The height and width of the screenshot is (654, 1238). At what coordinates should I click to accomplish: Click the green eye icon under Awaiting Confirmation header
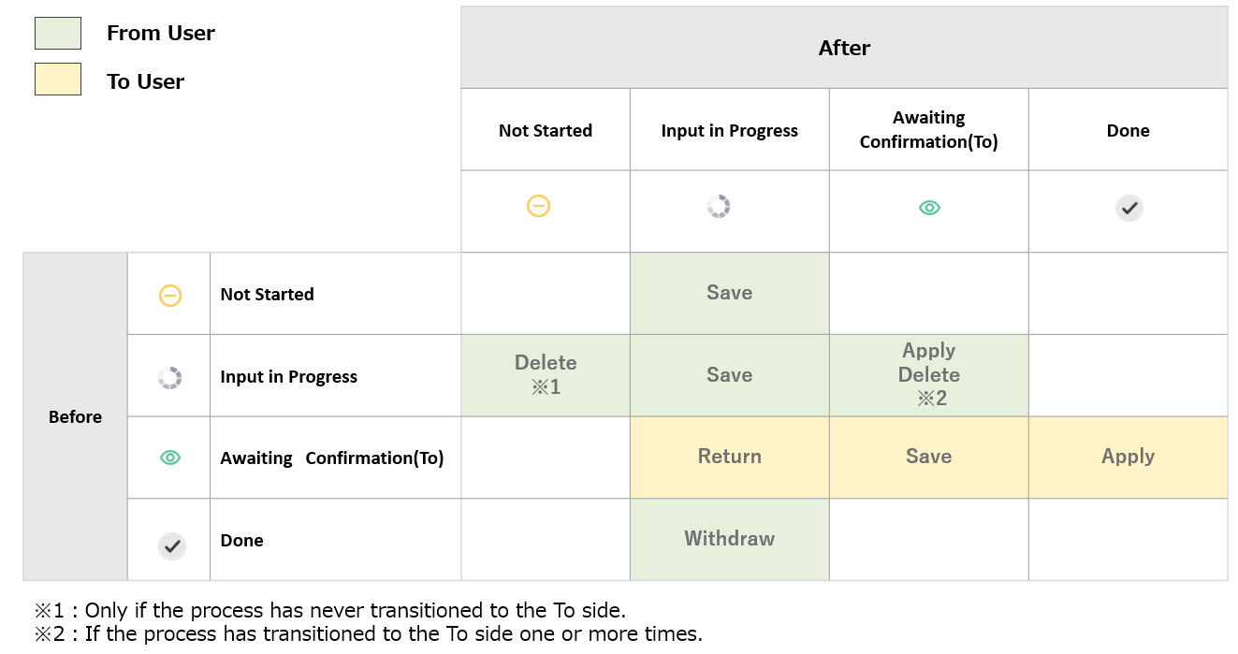pyautogui.click(x=929, y=208)
